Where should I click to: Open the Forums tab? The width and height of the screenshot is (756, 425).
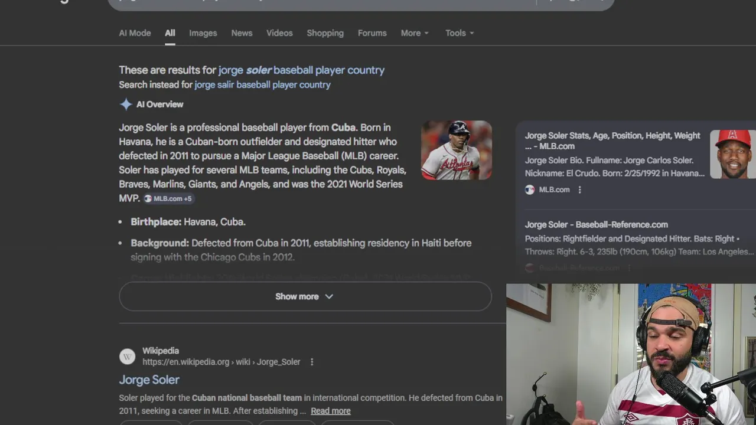tap(372, 33)
